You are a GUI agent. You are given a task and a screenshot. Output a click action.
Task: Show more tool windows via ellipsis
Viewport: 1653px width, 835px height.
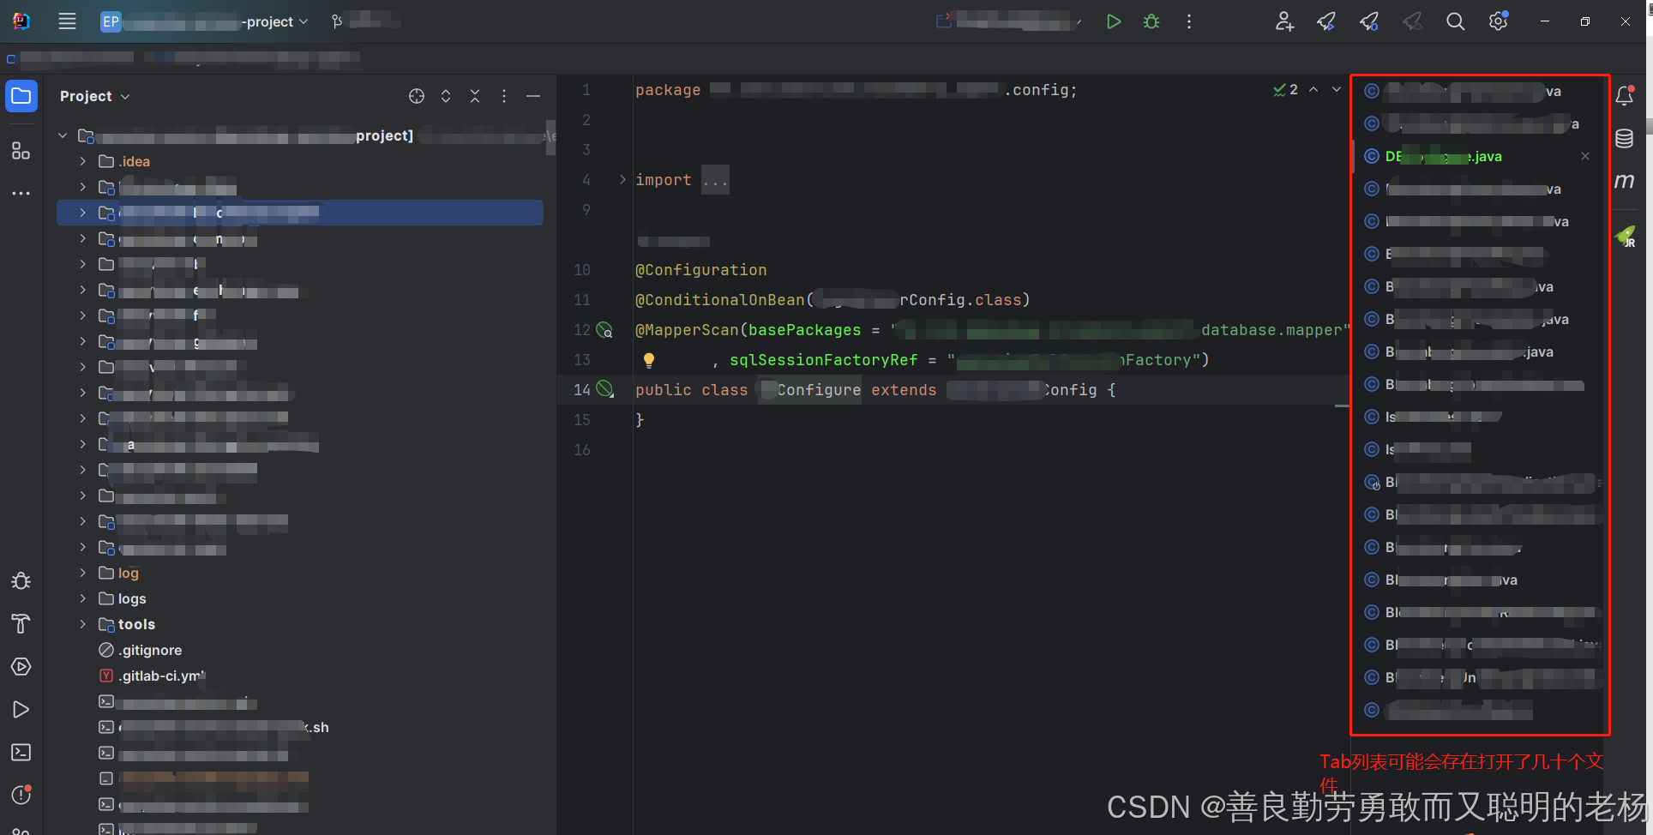21,194
